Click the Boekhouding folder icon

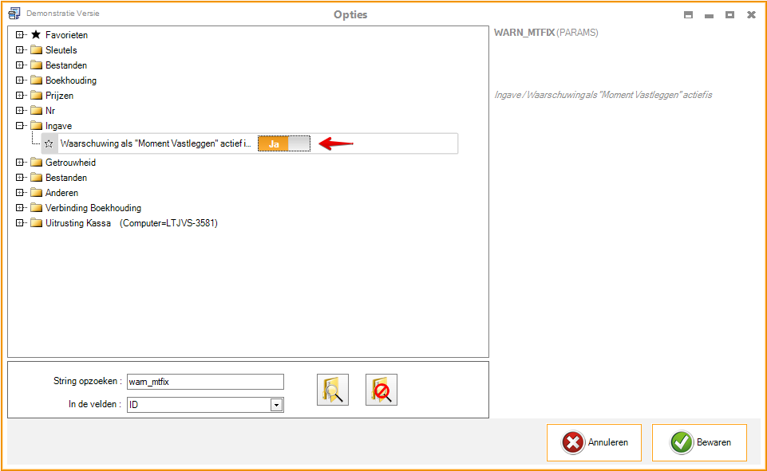point(36,80)
